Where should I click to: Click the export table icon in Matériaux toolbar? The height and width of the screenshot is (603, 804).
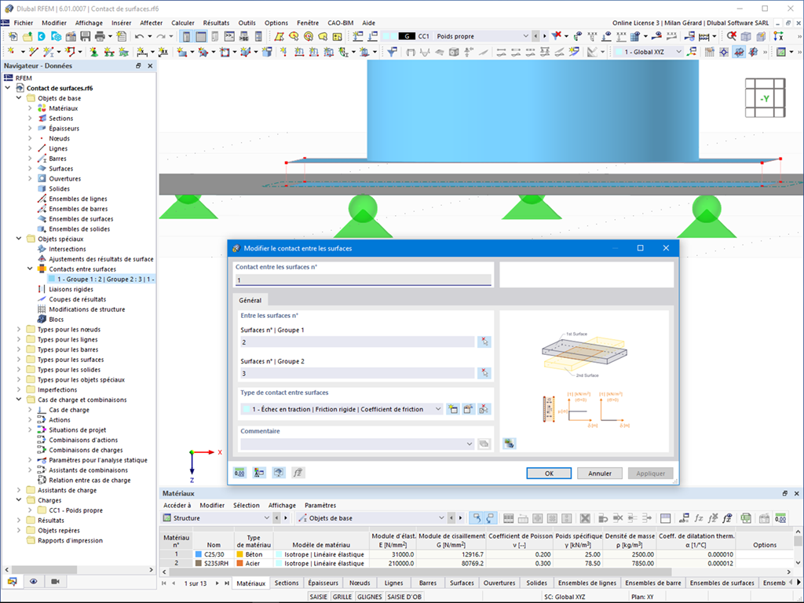point(746,518)
